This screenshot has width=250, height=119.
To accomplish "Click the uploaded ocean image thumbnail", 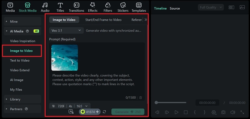I will click(x=65, y=58).
